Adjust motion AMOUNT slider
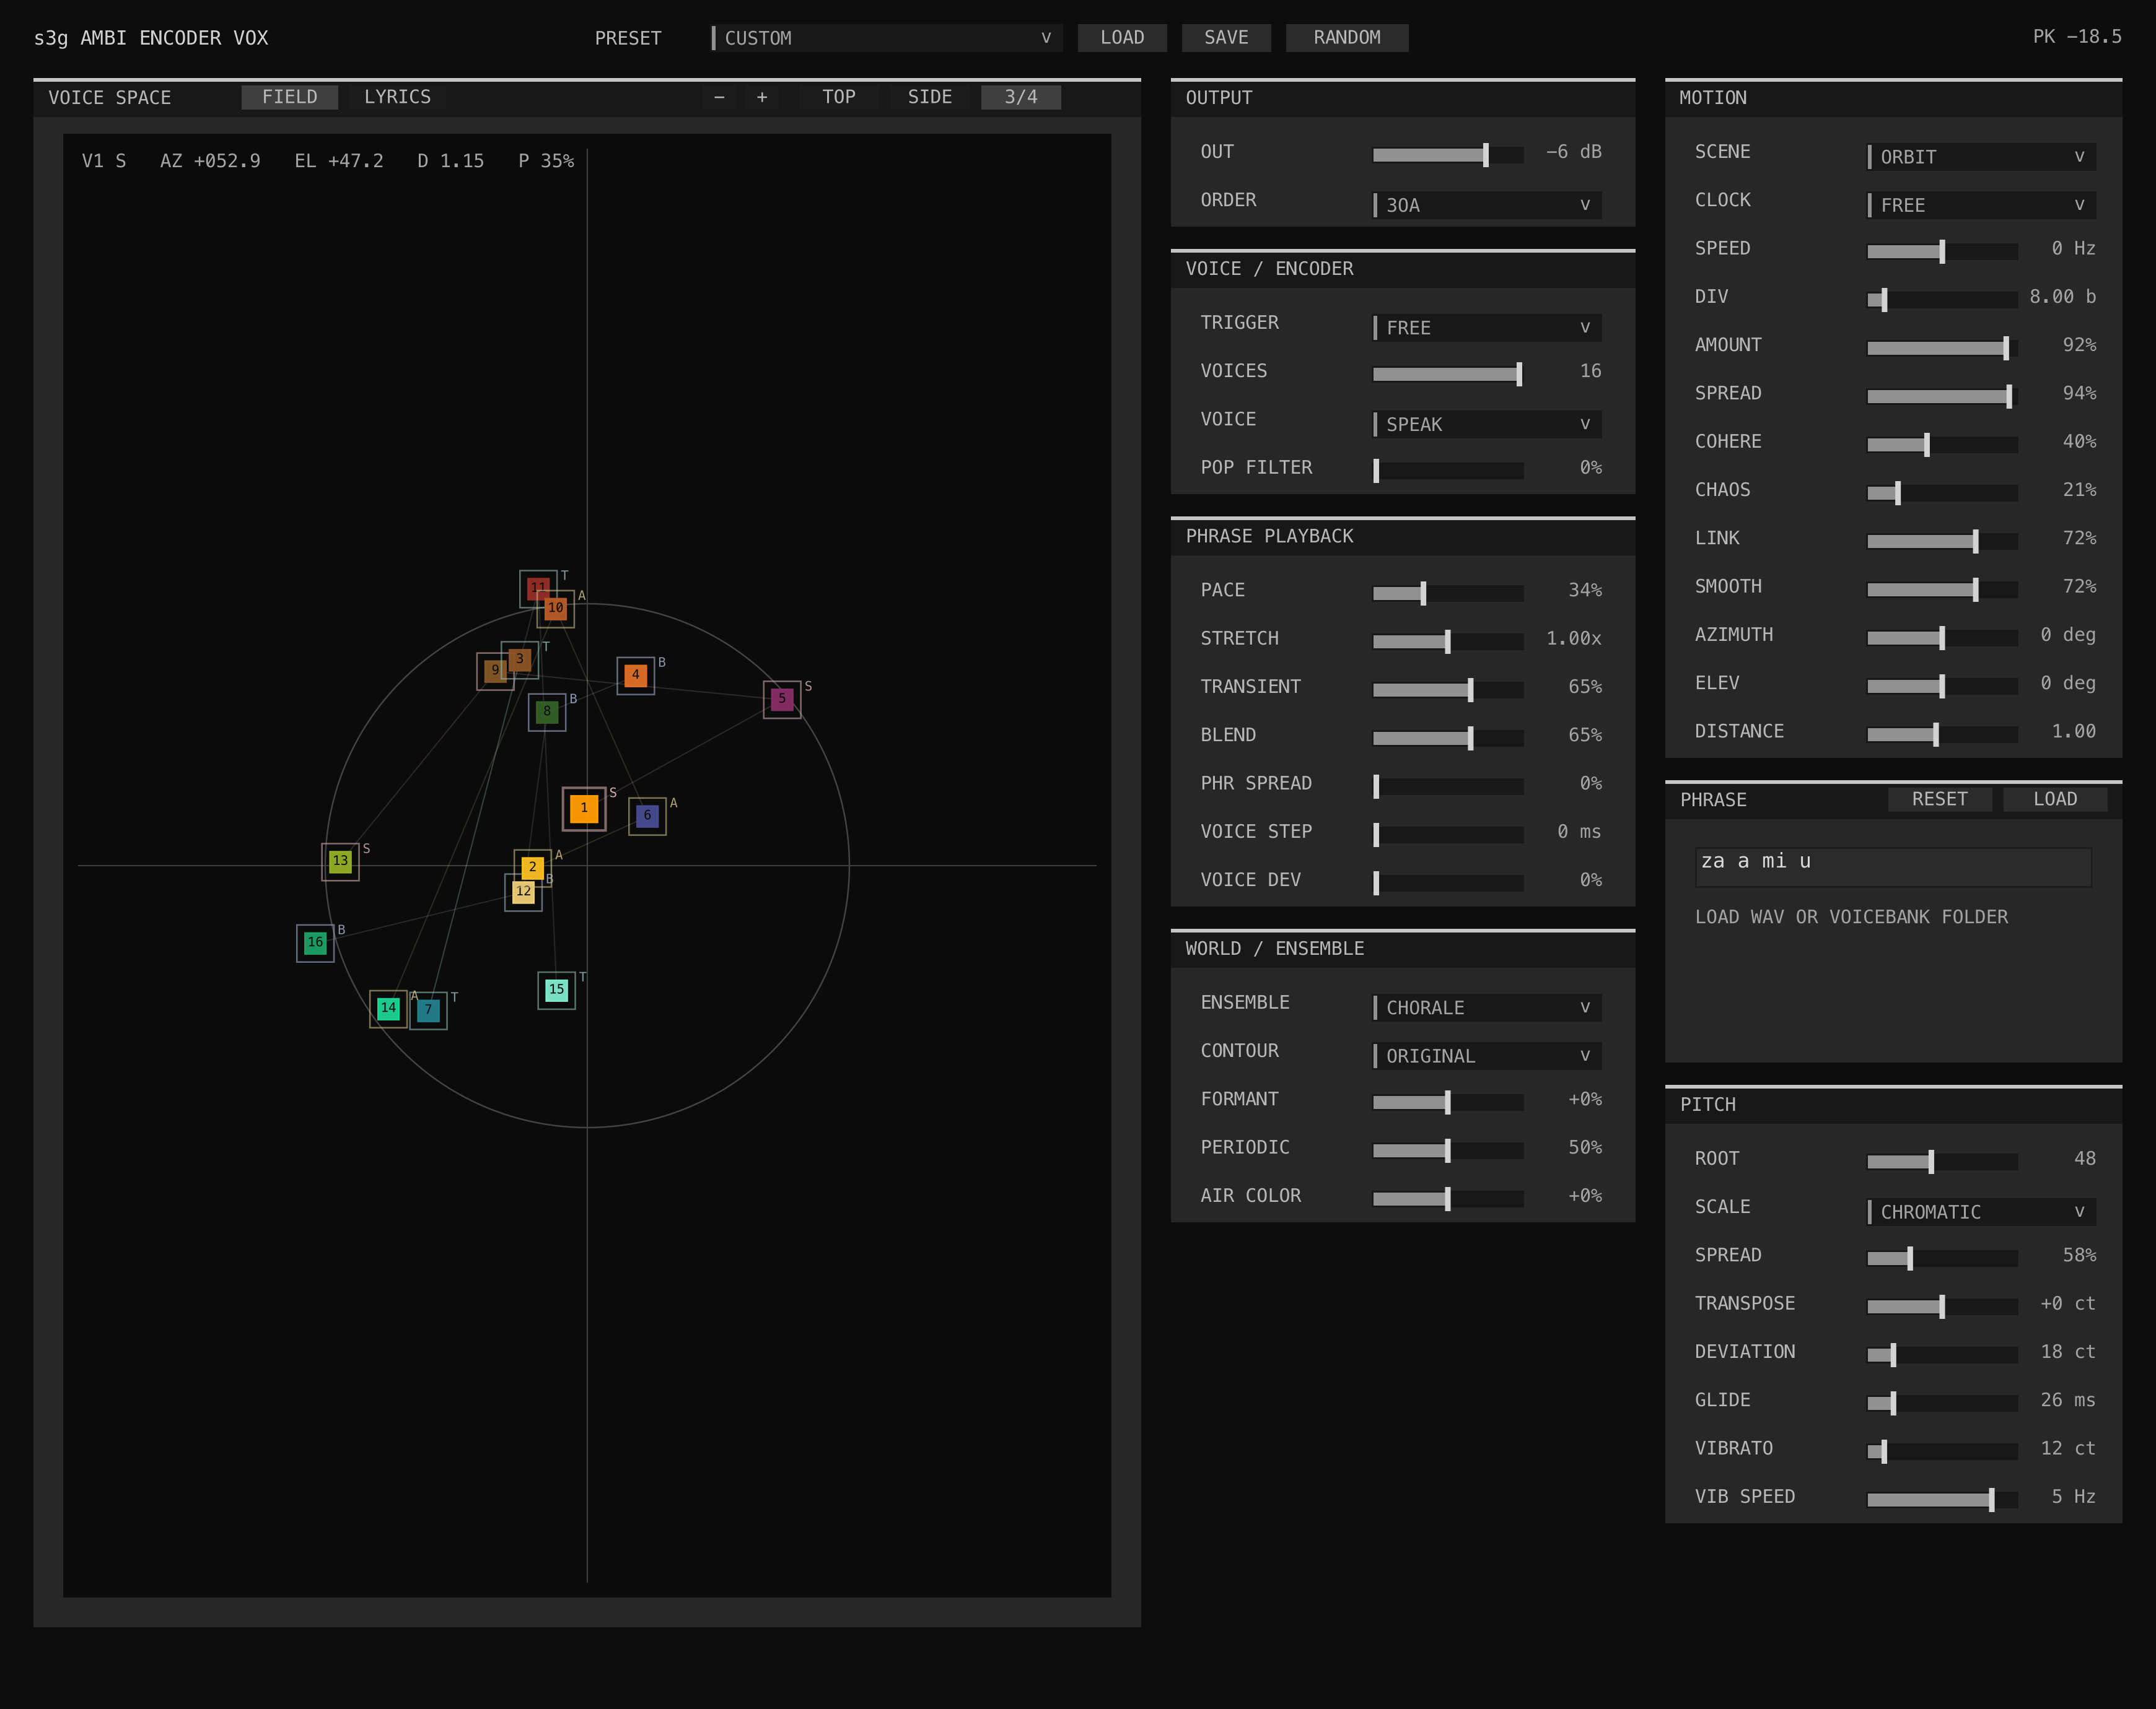Image resolution: width=2156 pixels, height=1709 pixels. (x=1942, y=348)
